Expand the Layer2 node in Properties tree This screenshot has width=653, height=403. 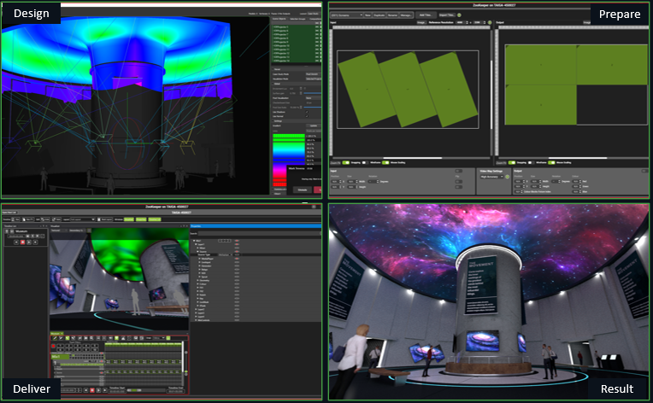(x=196, y=309)
